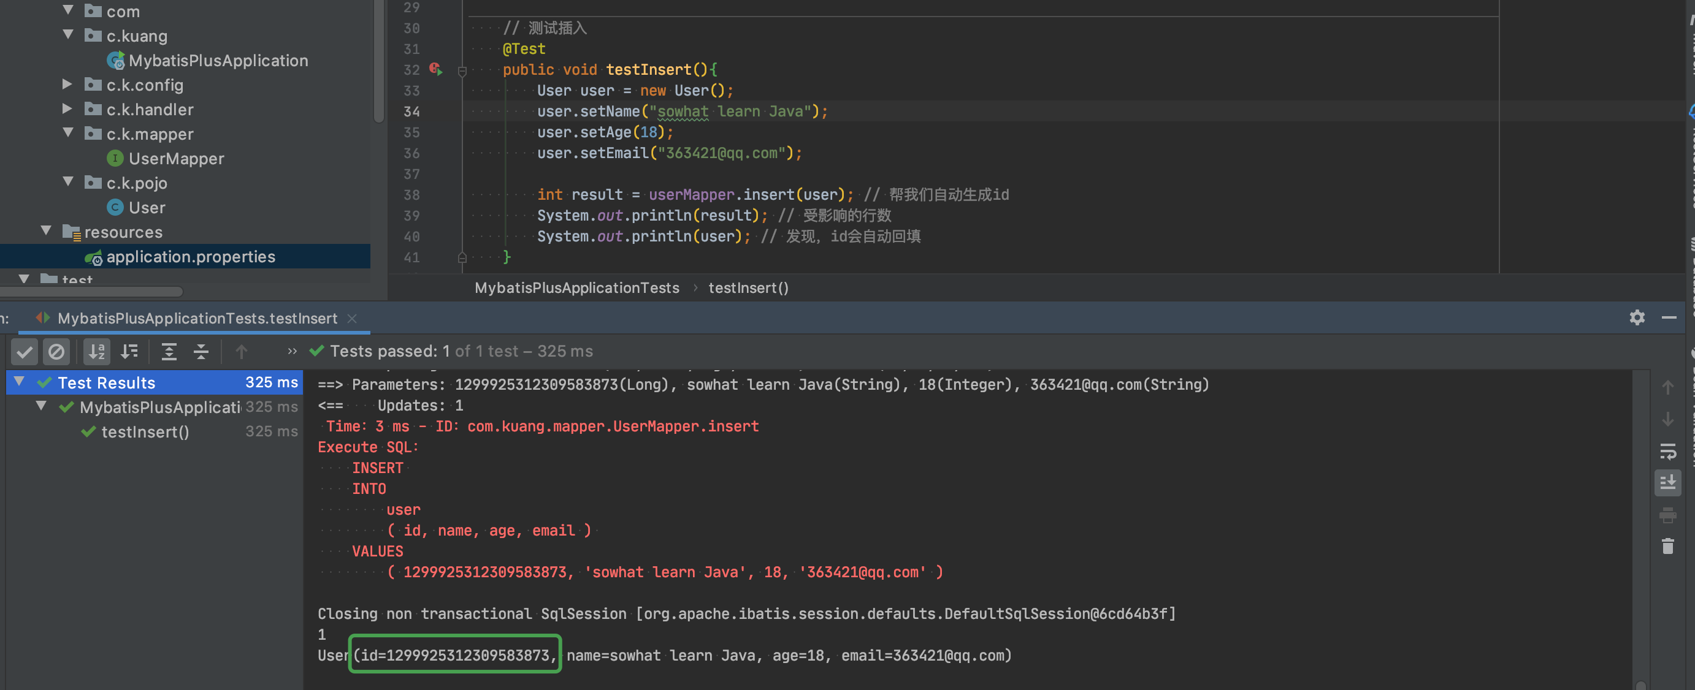Toggle soft-wrap in console output

(1667, 451)
